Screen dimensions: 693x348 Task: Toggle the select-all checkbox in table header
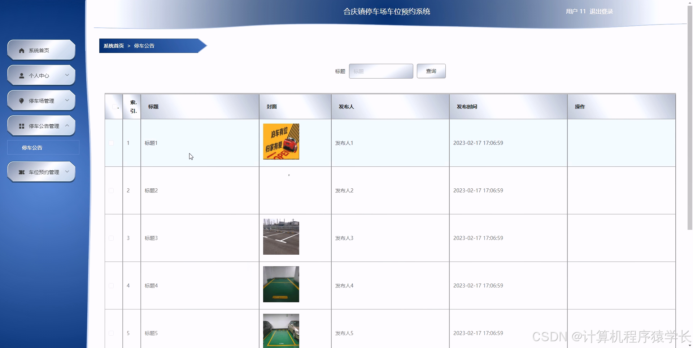pyautogui.click(x=114, y=107)
